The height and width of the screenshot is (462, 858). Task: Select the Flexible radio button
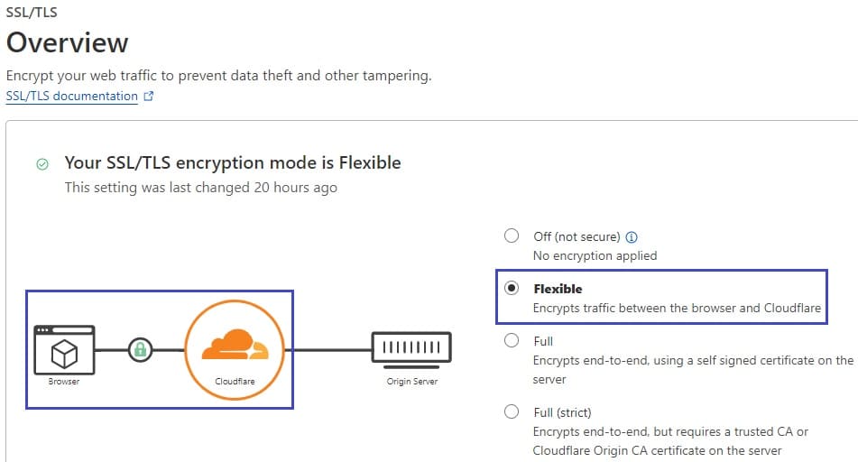pyautogui.click(x=511, y=288)
